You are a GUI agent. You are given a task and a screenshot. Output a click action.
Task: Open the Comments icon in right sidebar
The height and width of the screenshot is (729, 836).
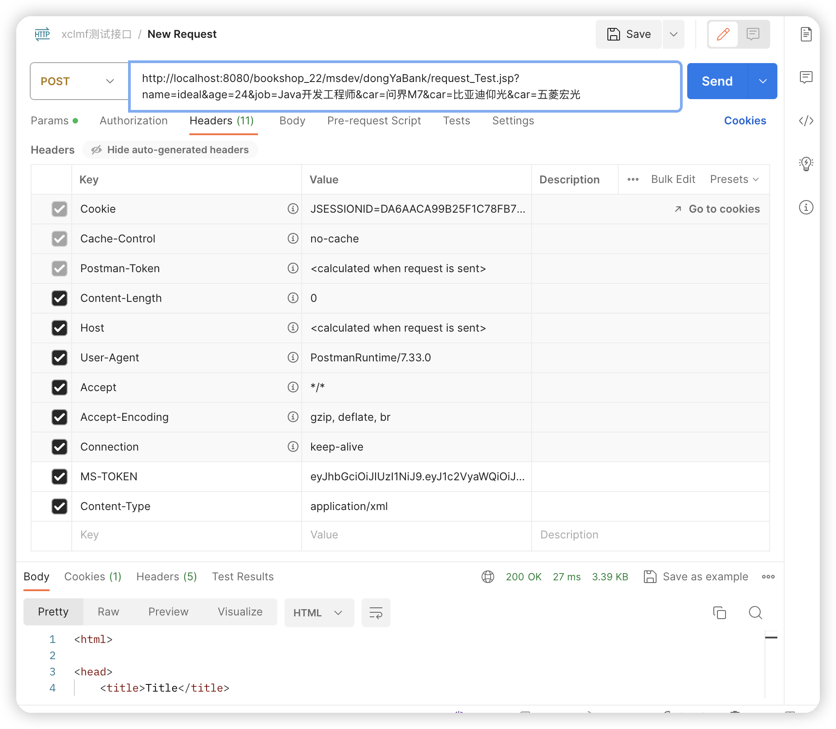pos(806,77)
